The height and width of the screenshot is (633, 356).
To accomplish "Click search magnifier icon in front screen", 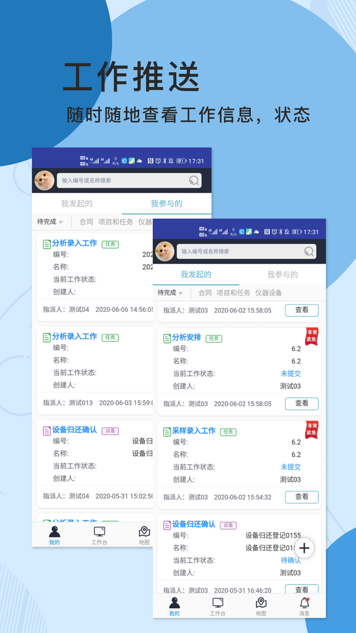I will click(x=309, y=251).
